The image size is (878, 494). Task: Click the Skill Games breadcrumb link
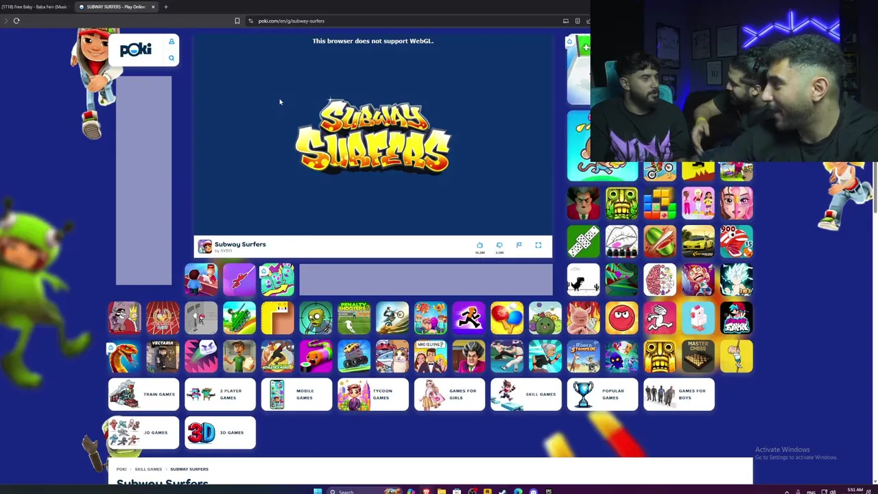tap(148, 469)
